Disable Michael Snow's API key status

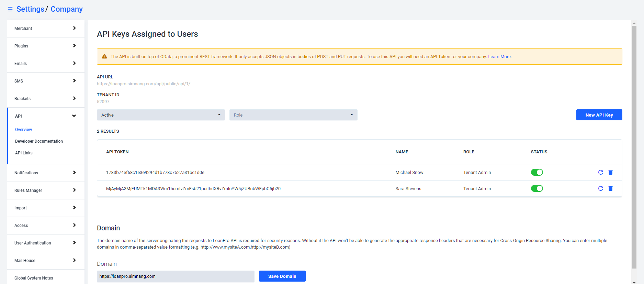537,172
